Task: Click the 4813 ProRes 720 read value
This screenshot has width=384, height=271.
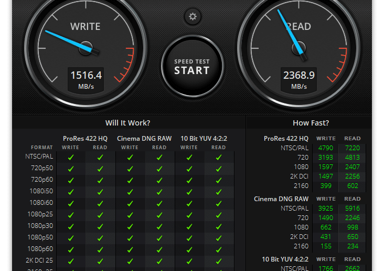Action: (353, 157)
